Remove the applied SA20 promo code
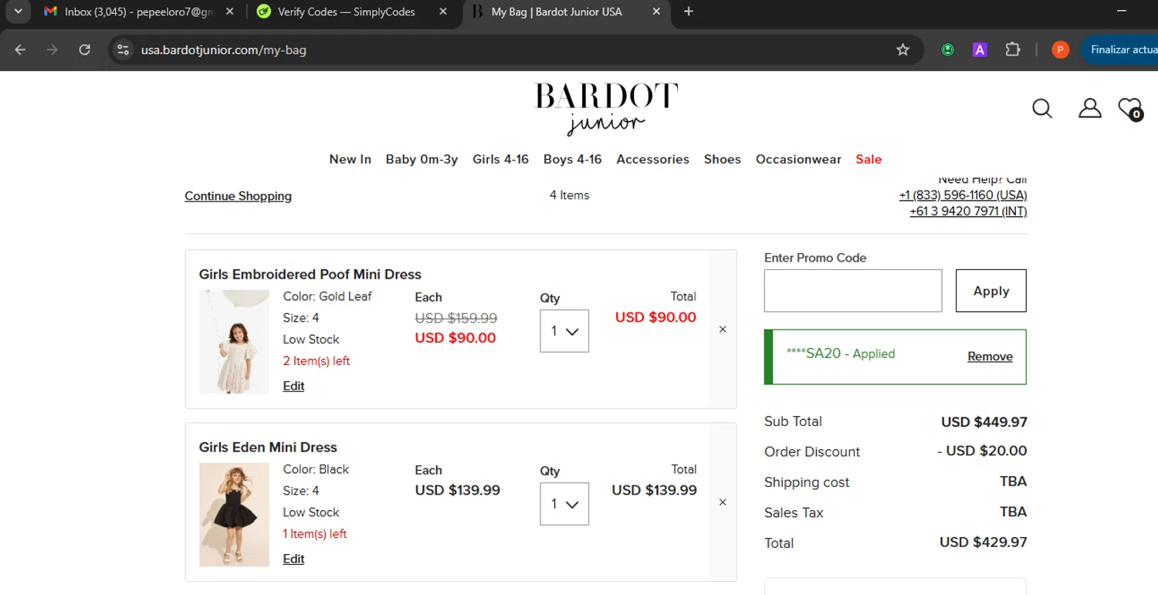Screen dimensions: 1158x595 point(990,357)
